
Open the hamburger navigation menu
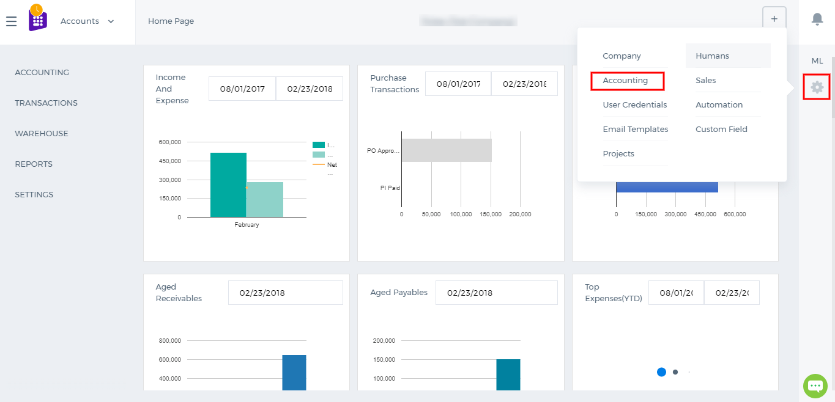11,22
